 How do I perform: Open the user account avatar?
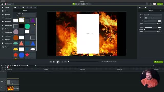155,4
